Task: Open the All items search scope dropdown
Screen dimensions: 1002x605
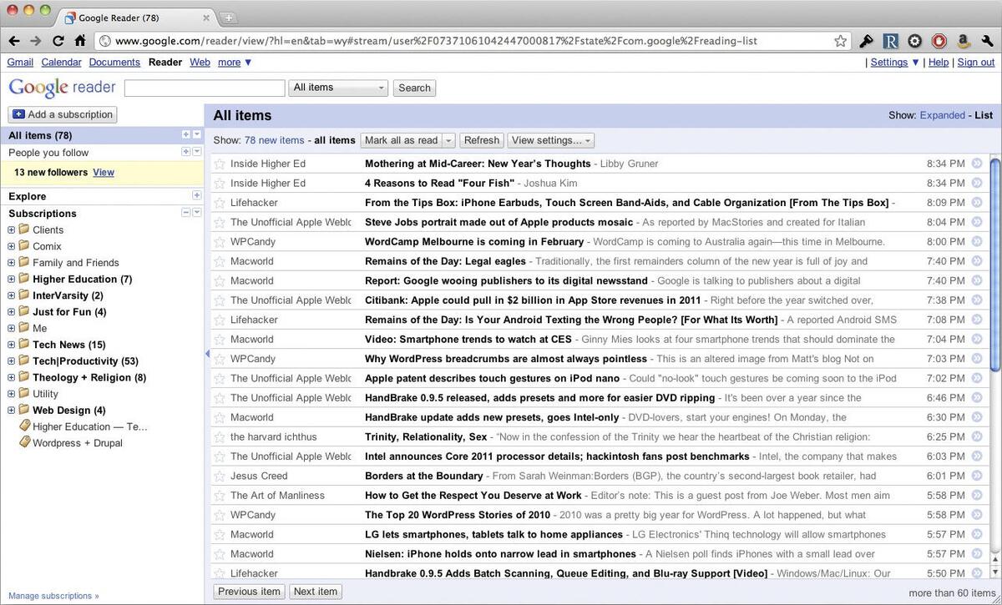Action: pos(338,88)
